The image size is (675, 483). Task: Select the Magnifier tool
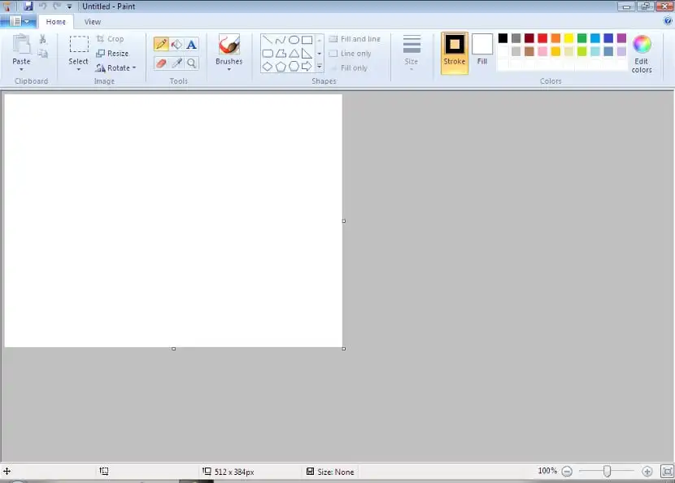[x=192, y=63]
